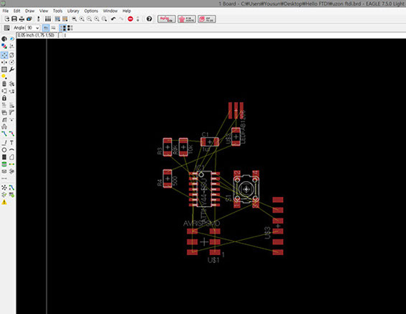
Task: Click the Help question mark button
Action: [149, 19]
